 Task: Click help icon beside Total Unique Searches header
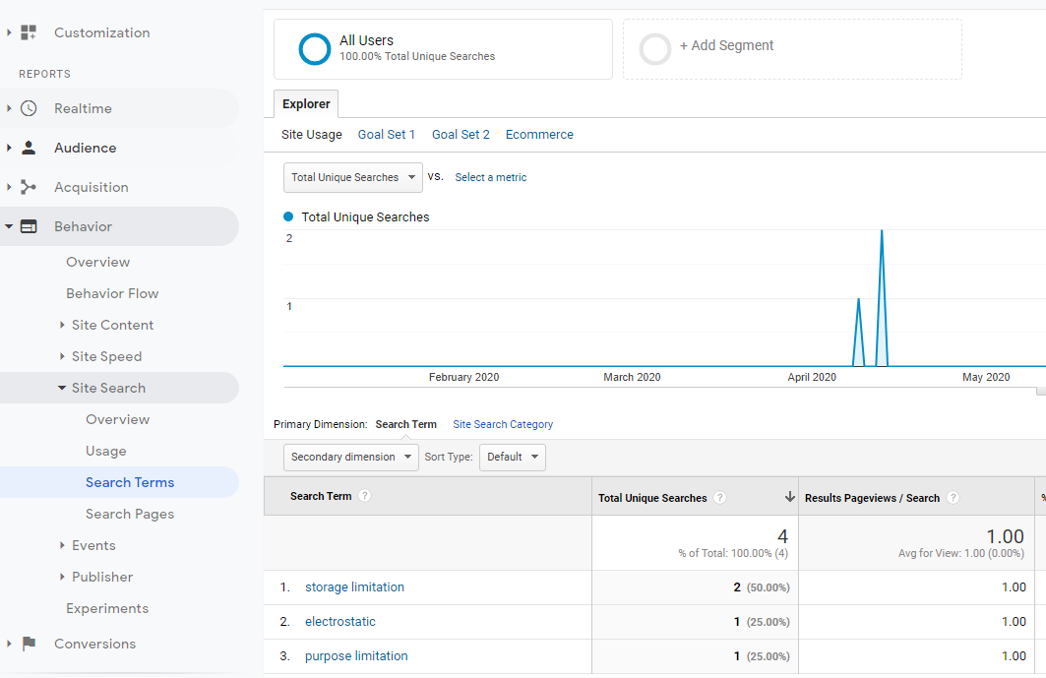click(719, 498)
